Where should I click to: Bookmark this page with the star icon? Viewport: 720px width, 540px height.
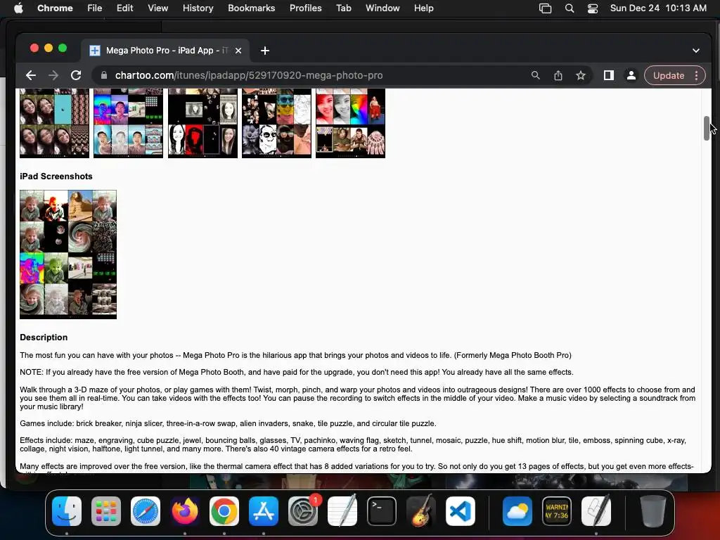[x=581, y=75]
